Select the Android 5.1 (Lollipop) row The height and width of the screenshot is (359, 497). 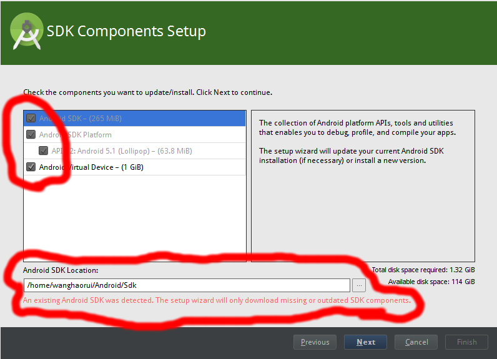click(x=135, y=150)
